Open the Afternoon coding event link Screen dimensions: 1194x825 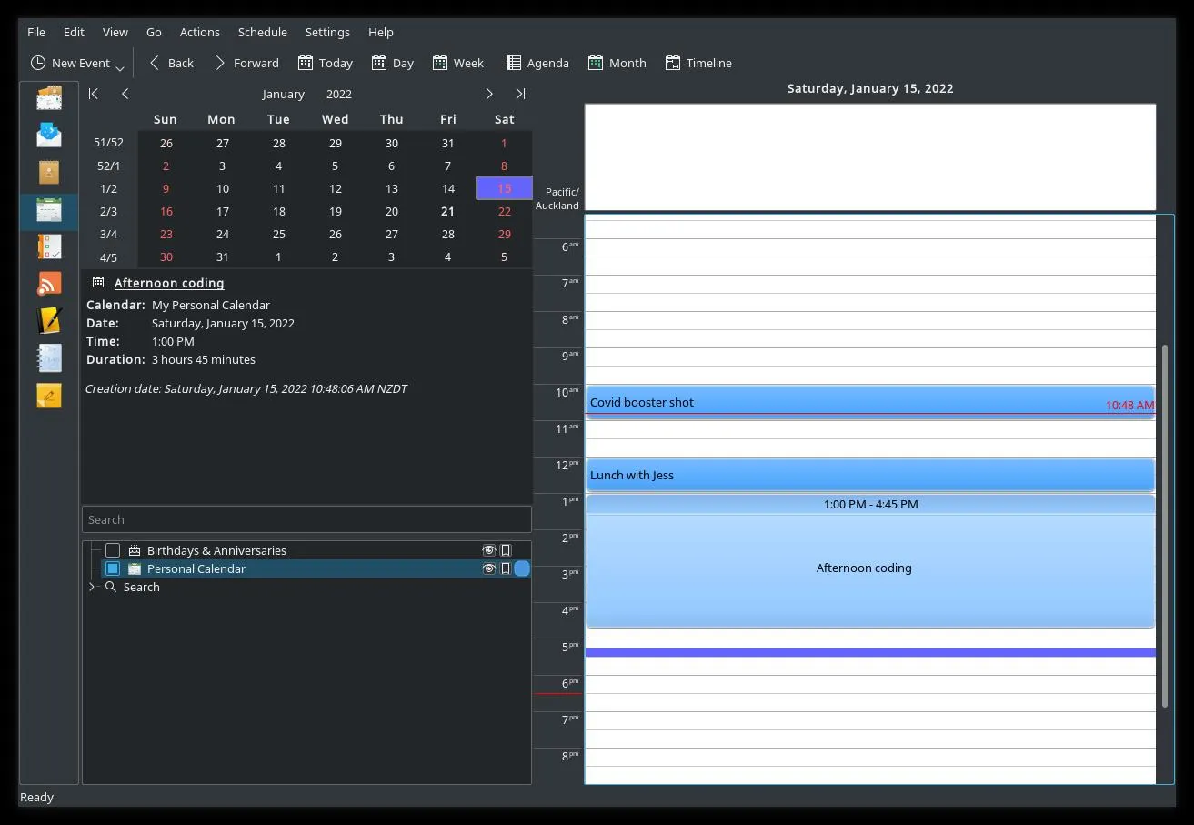[169, 282]
